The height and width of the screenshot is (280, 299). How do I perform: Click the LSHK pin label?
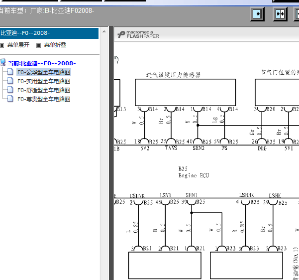275,196
